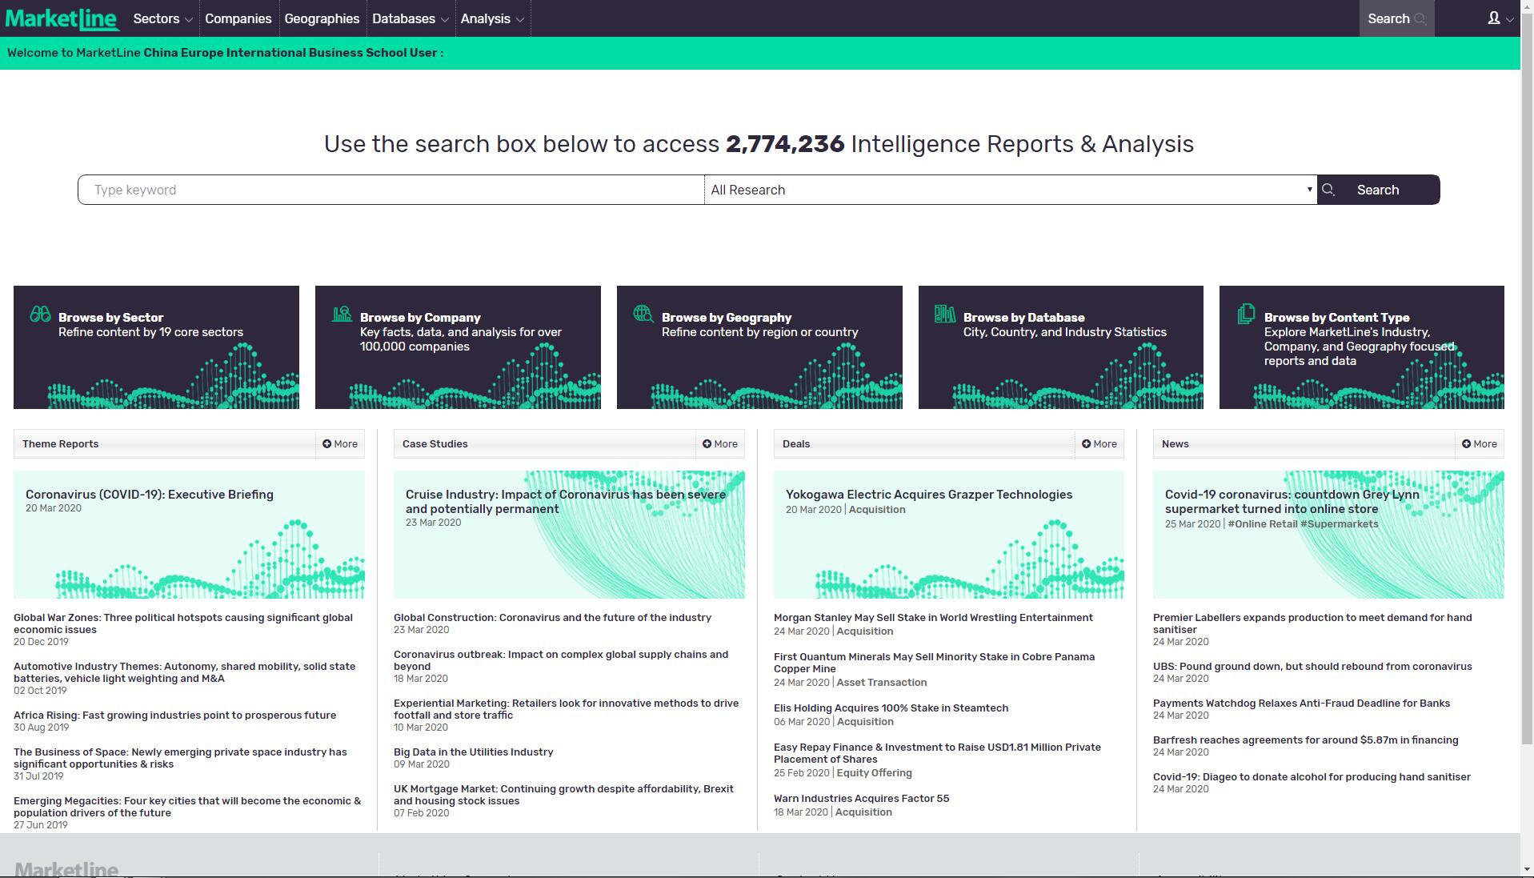Open Global War Zones theme report

point(183,623)
